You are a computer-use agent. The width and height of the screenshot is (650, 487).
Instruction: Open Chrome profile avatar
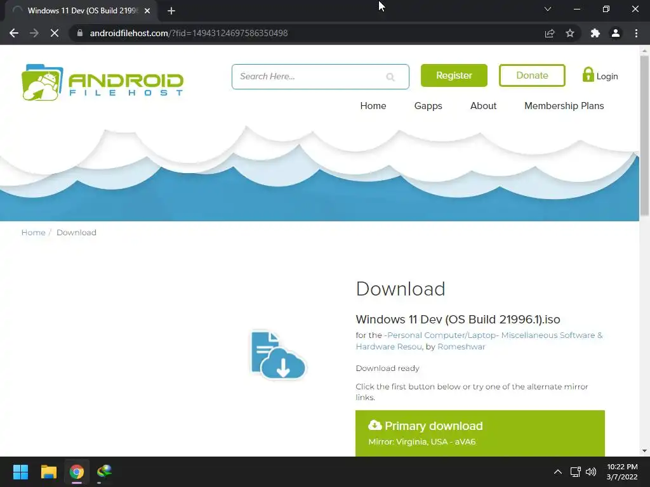point(616,33)
